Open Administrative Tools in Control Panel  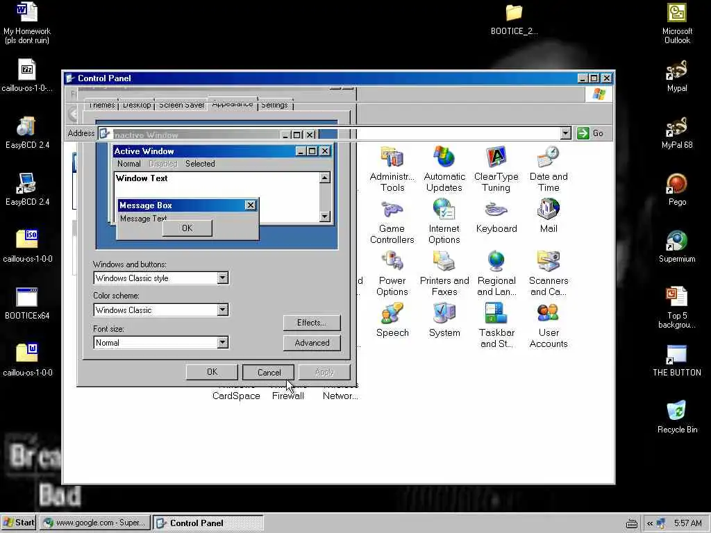click(392, 169)
